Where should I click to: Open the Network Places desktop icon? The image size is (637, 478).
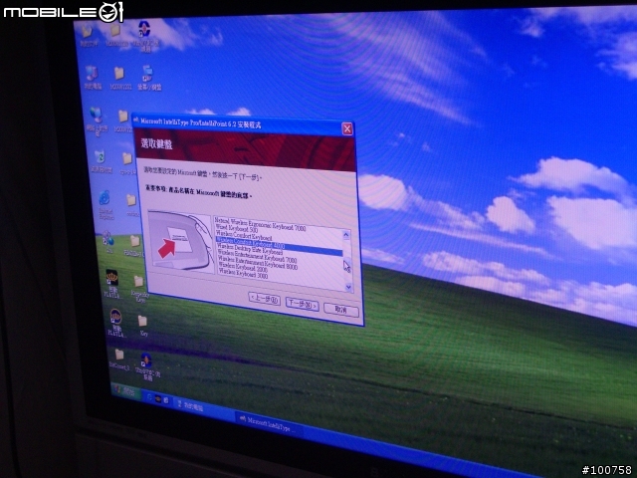pyautogui.click(x=97, y=119)
